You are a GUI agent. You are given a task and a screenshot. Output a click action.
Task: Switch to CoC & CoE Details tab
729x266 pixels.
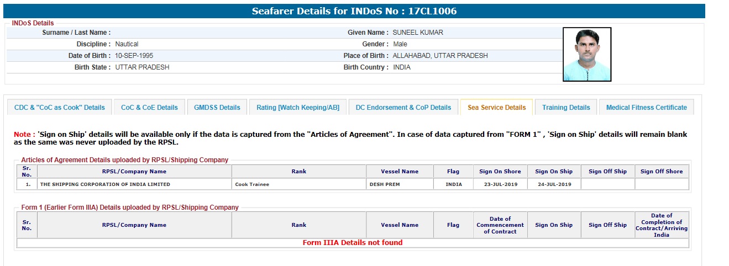tap(149, 108)
